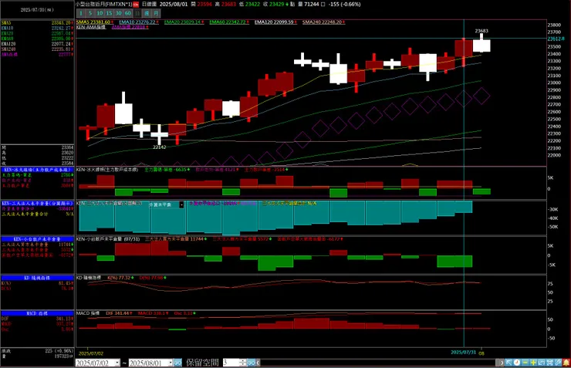Image resolution: width=571 pixels, height=368 pixels.
Task: Click the 23683 high price label
Action: pyautogui.click(x=481, y=31)
